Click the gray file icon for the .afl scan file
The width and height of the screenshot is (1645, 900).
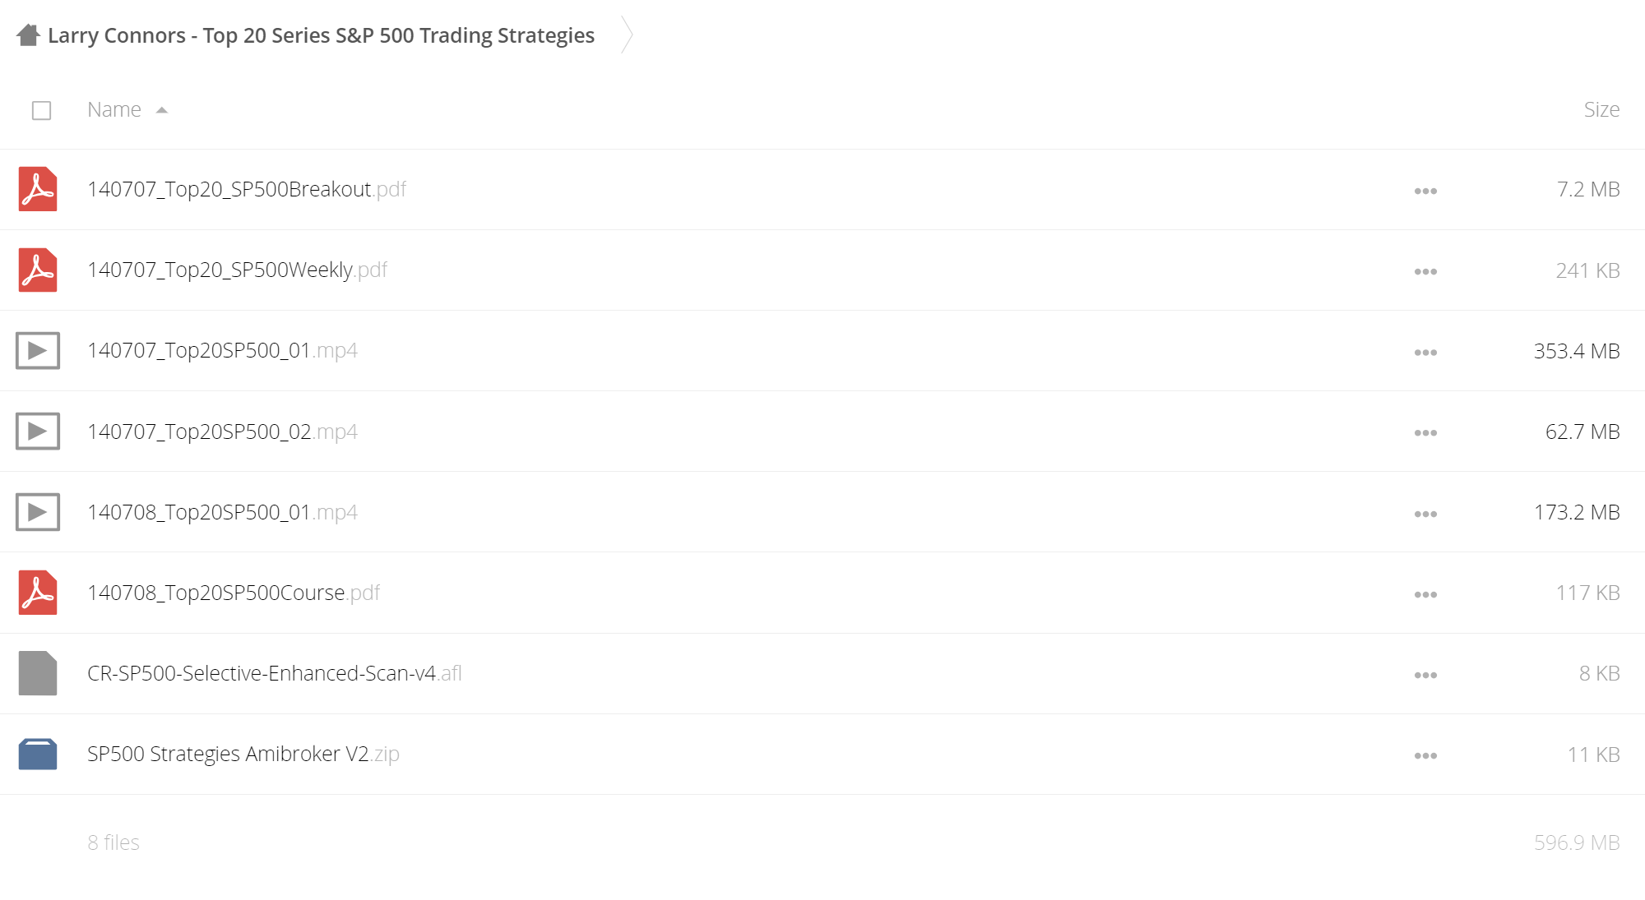click(x=38, y=673)
